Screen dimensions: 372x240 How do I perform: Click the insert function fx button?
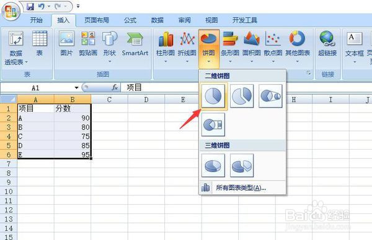(115, 88)
